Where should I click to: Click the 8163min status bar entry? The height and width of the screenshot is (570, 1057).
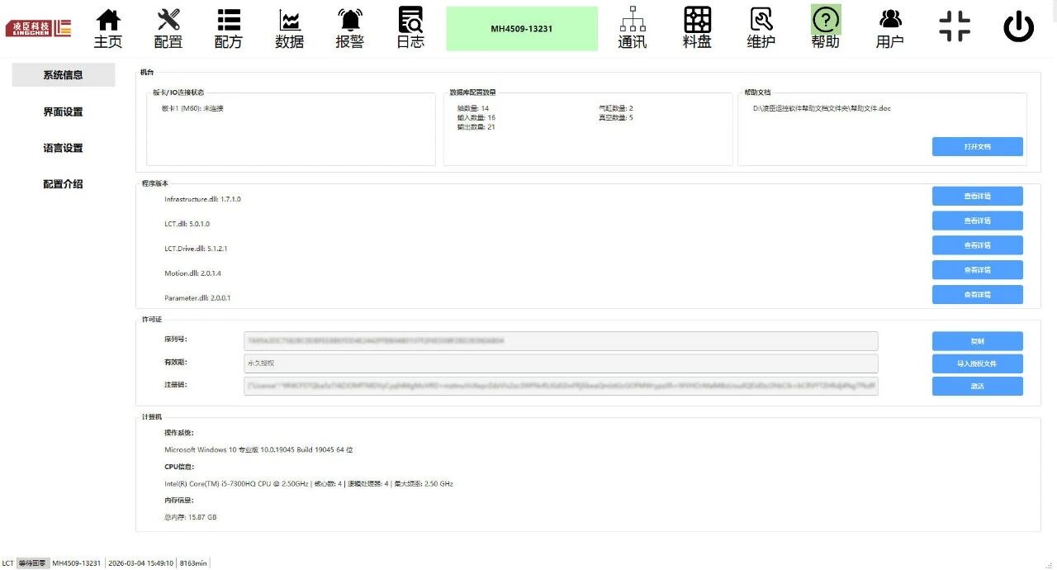pyautogui.click(x=193, y=563)
